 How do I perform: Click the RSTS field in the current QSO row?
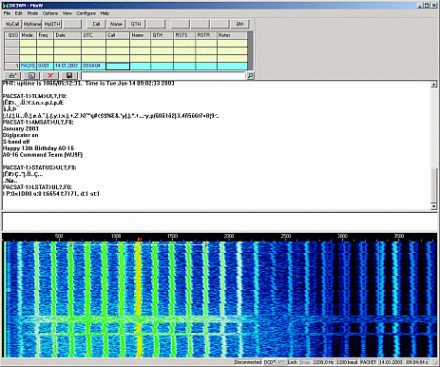point(184,66)
